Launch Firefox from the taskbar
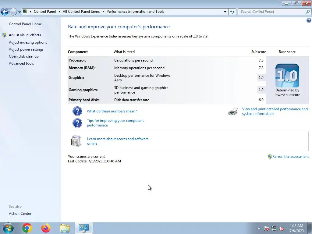Viewport: 312px width, 234px height. [46, 228]
